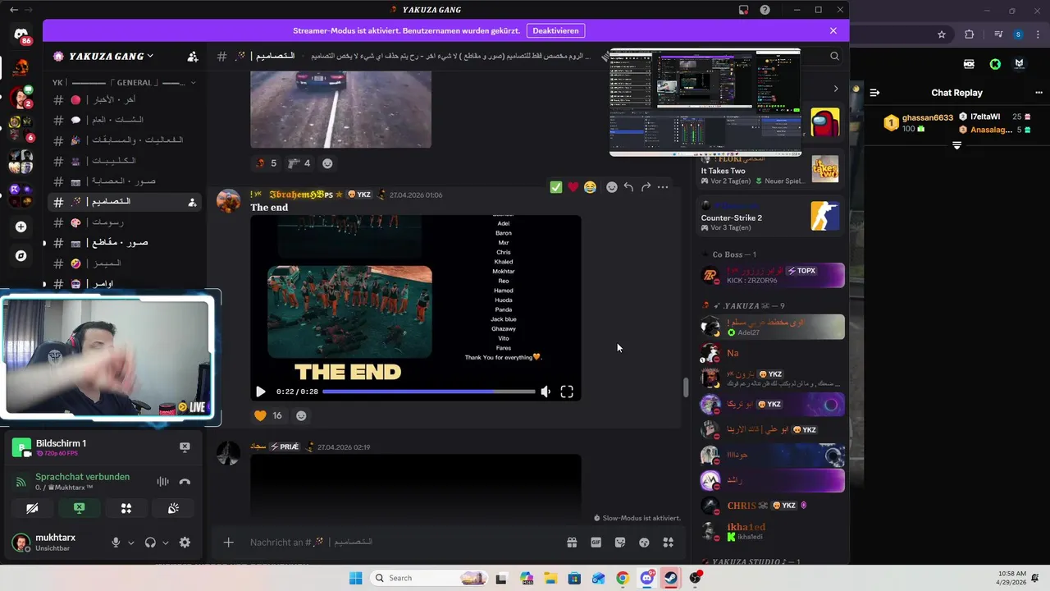Open the صـور ・ مقـاطـع channel
1050x591 pixels.
(125, 243)
